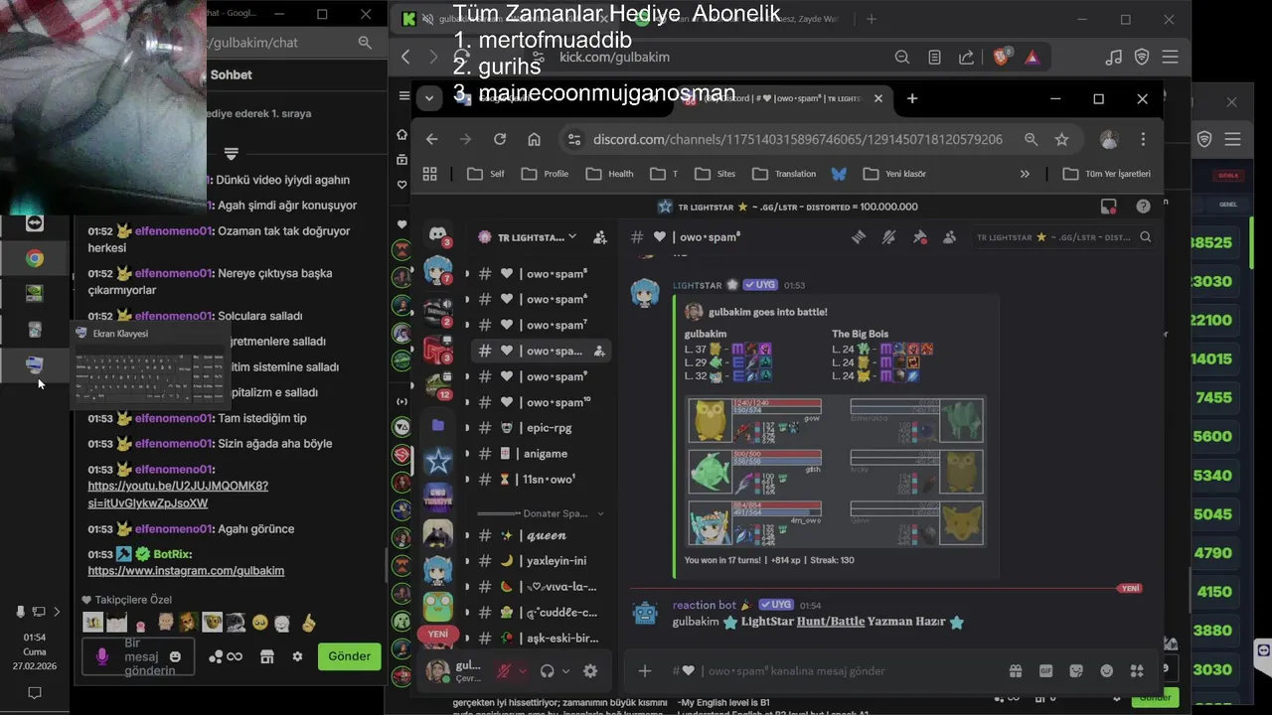Screen dimensions: 1272x715
Task: Invite people icon next to TR LIGHTSTAR server name
Action: [599, 237]
